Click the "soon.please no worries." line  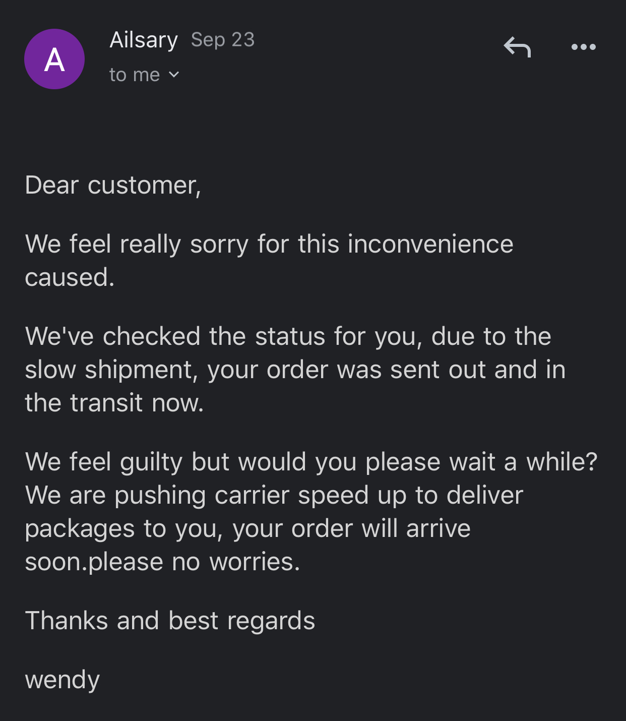[x=162, y=562]
